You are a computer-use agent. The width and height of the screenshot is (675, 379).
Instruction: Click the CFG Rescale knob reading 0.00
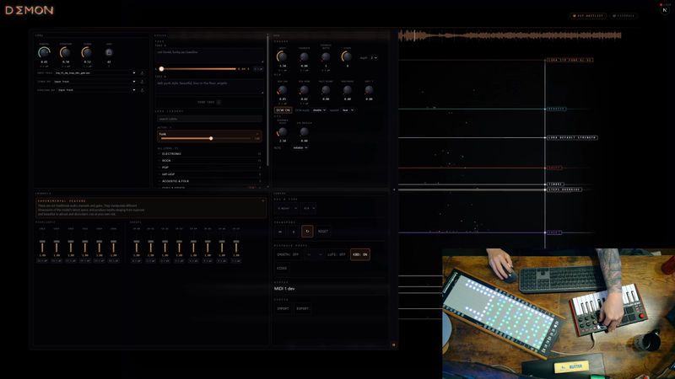click(304, 132)
